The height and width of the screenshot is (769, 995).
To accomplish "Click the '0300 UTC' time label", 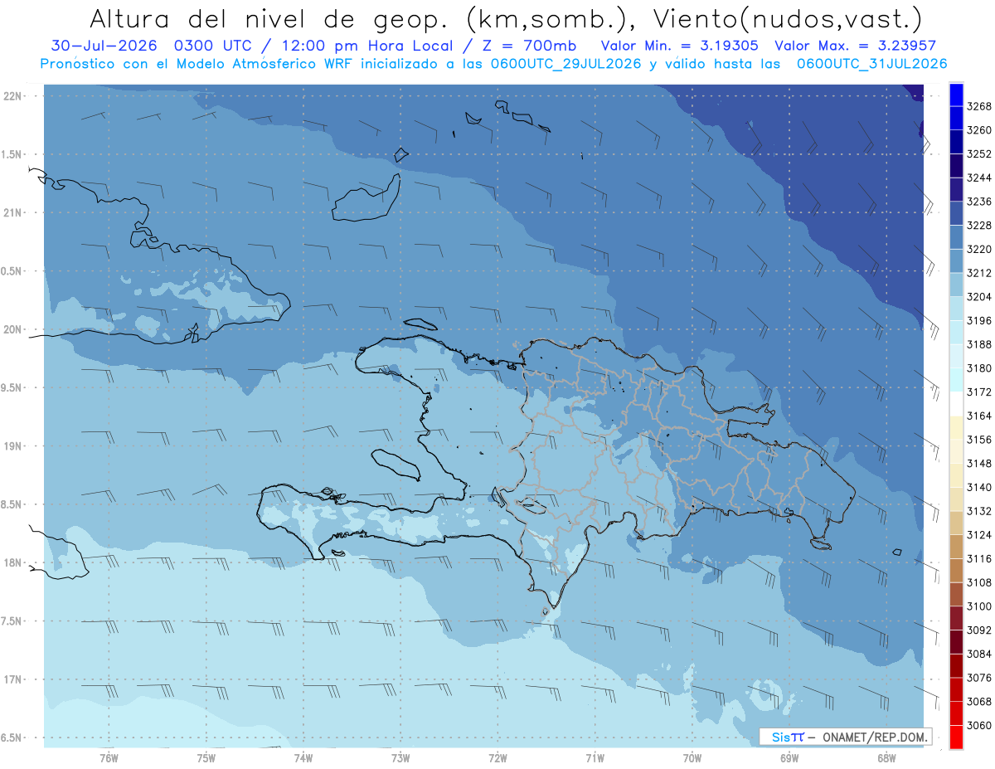I will [212, 46].
